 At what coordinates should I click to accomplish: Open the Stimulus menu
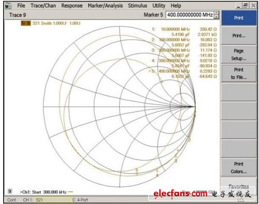pyautogui.click(x=137, y=6)
